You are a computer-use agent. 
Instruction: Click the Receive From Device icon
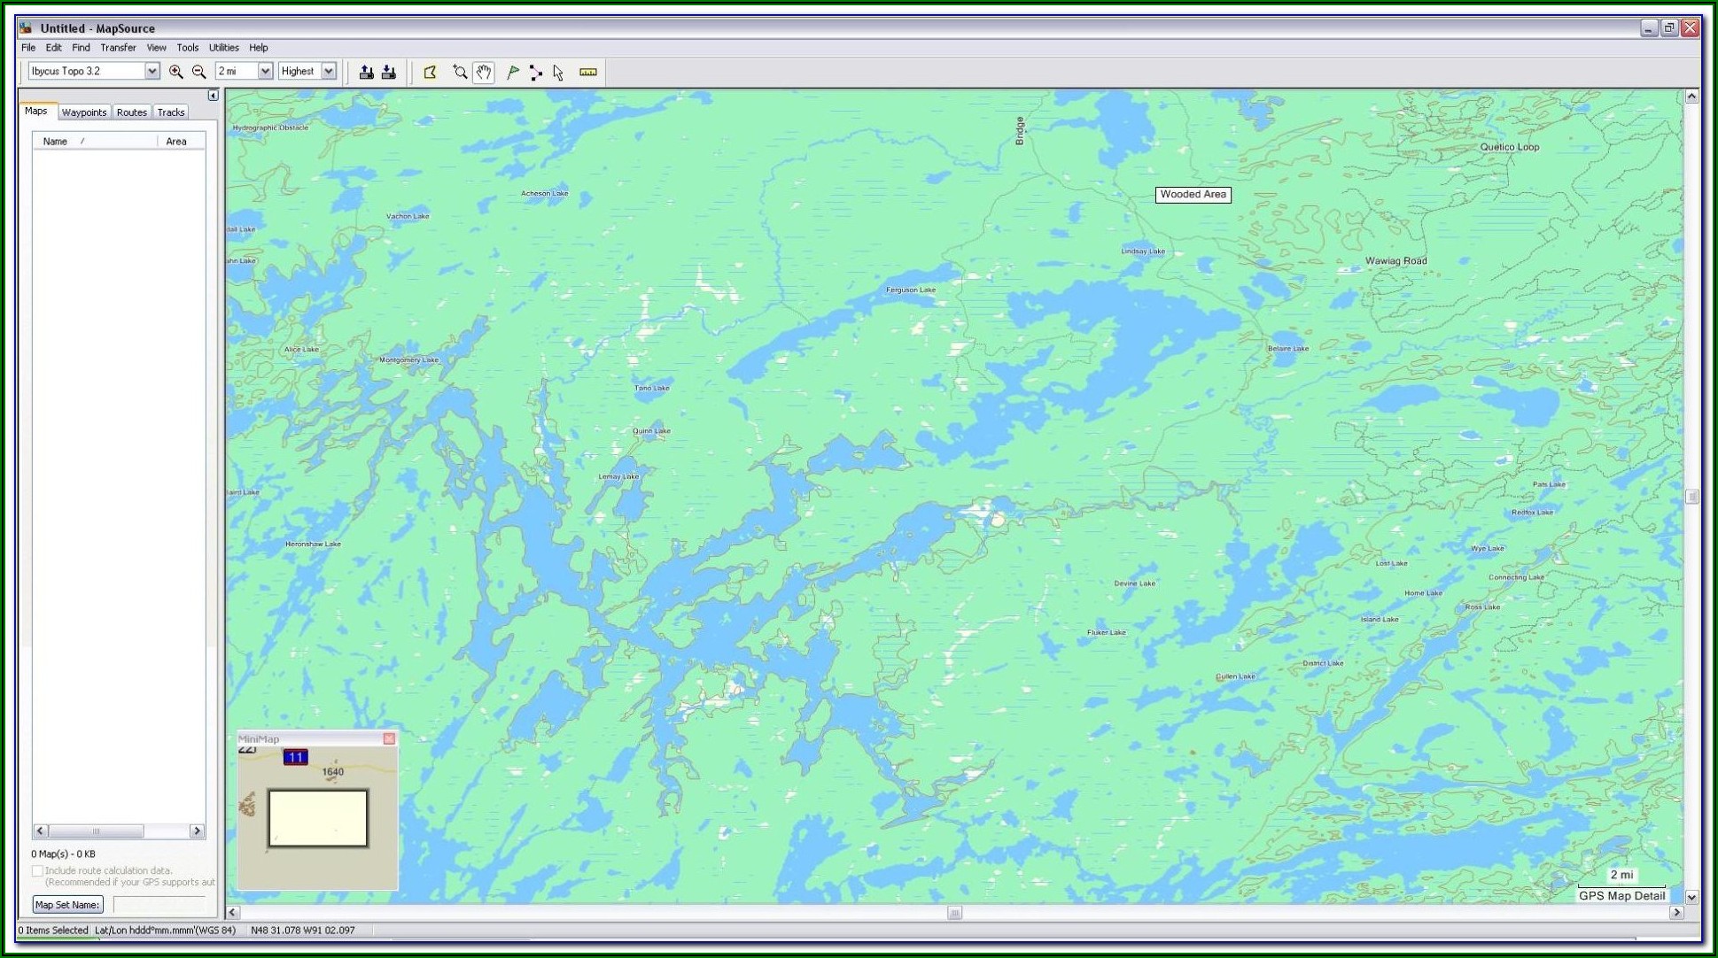[389, 72]
